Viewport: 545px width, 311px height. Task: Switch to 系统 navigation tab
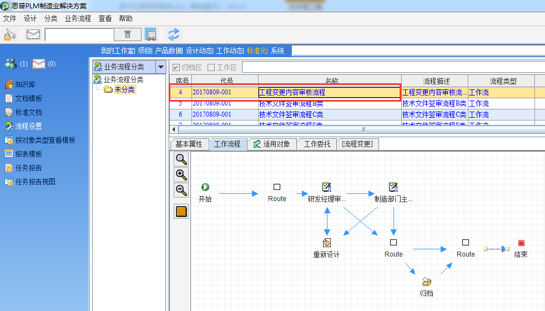click(x=277, y=51)
